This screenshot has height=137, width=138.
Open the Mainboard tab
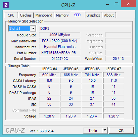click(x=44, y=15)
